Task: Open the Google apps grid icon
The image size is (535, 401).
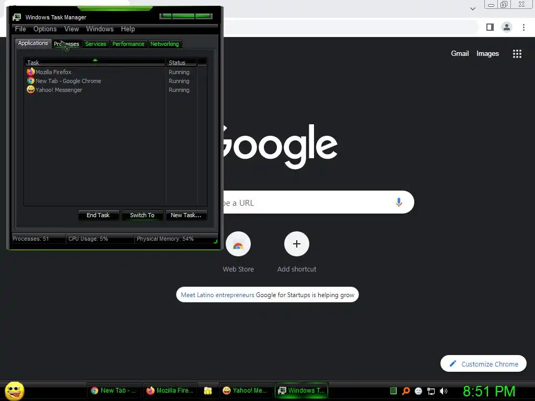Action: (517, 54)
